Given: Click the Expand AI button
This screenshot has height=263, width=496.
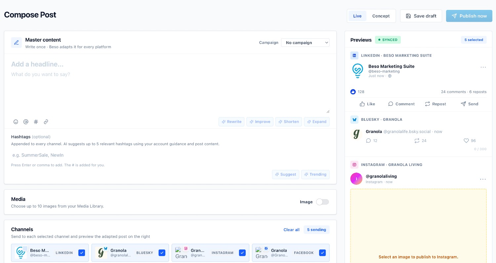Looking at the screenshot, I should pos(317,121).
